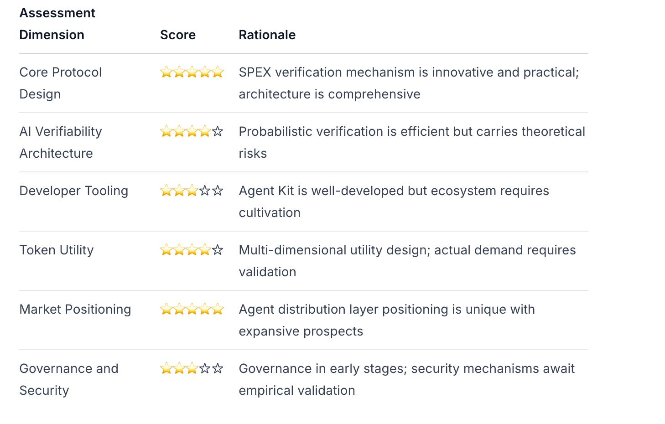The image size is (665, 424).
Task: Click the Governance and Security label
Action: click(68, 379)
